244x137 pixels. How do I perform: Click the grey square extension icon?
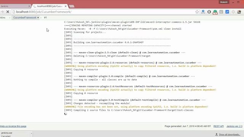coord(221,12)
